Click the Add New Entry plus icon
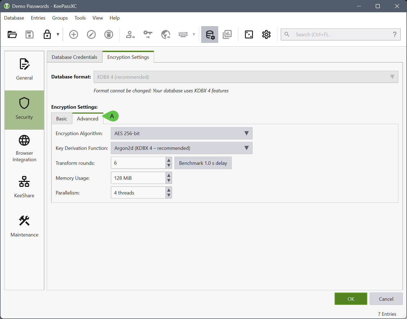407x319 pixels. (74, 35)
